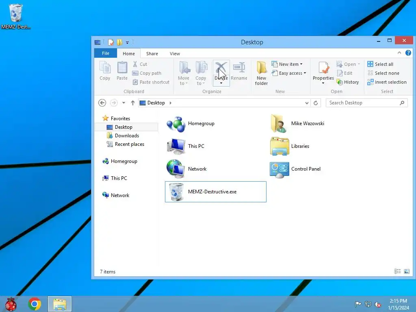Click Open in the ribbon
The width and height of the screenshot is (416, 312).
[x=348, y=64]
